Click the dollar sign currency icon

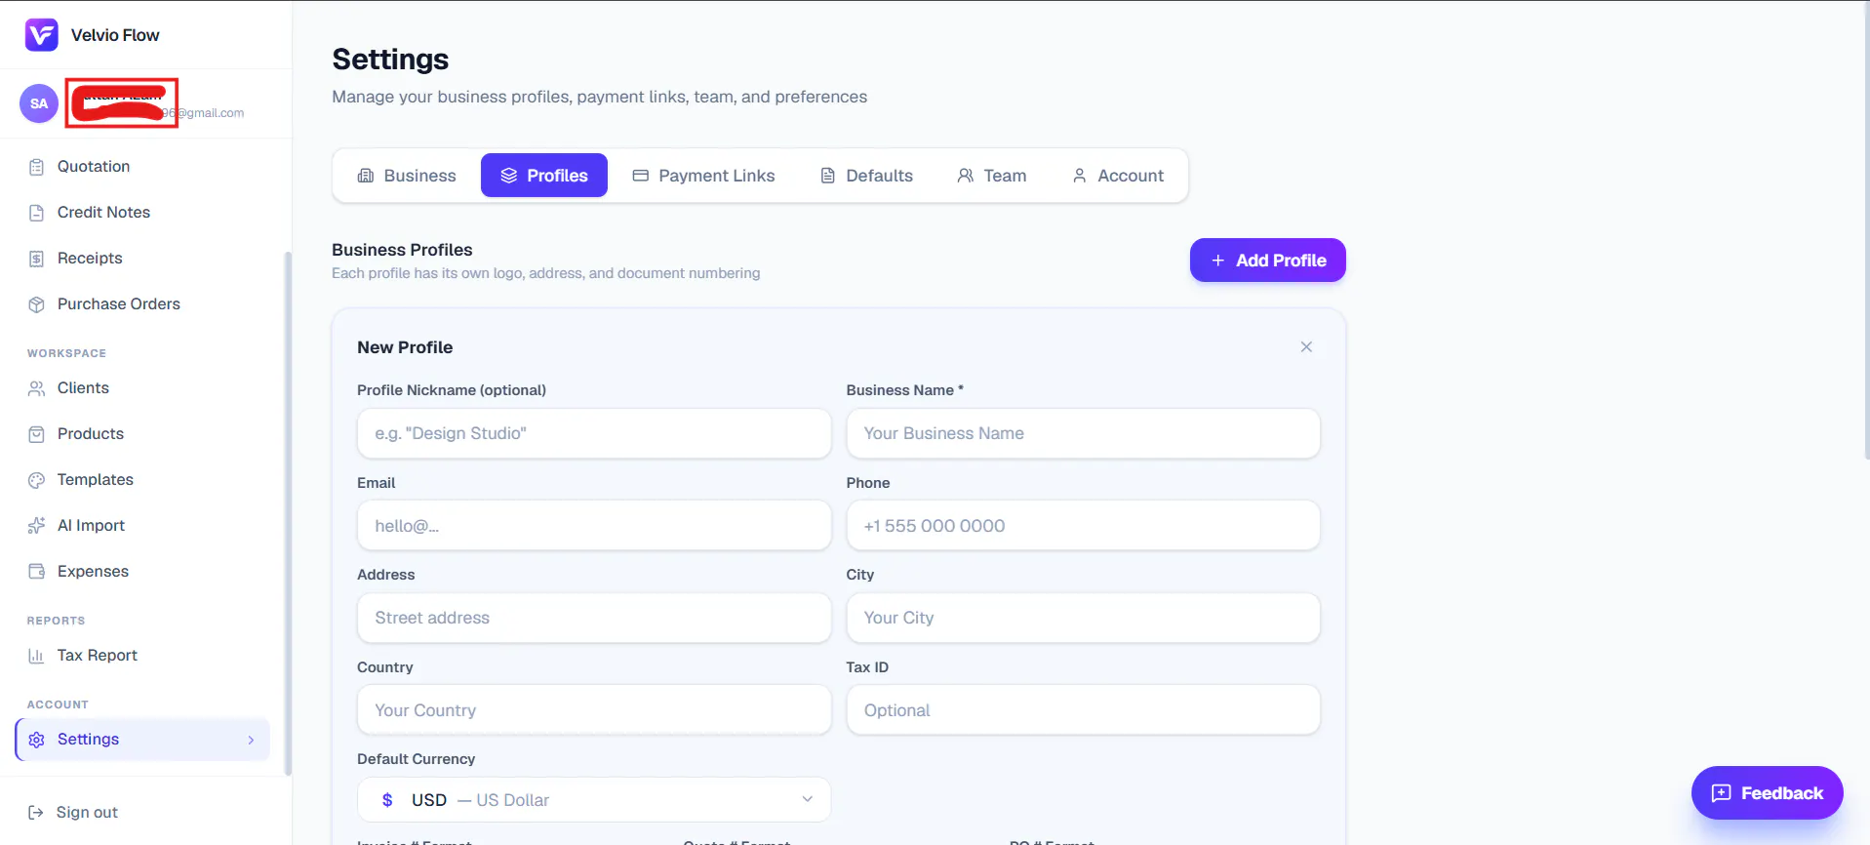coord(387,800)
